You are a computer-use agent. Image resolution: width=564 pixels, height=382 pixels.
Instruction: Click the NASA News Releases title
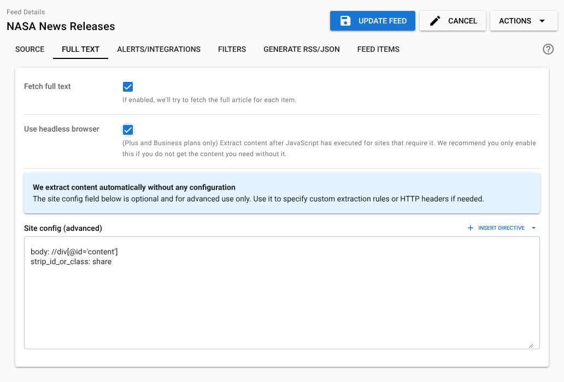tap(61, 26)
